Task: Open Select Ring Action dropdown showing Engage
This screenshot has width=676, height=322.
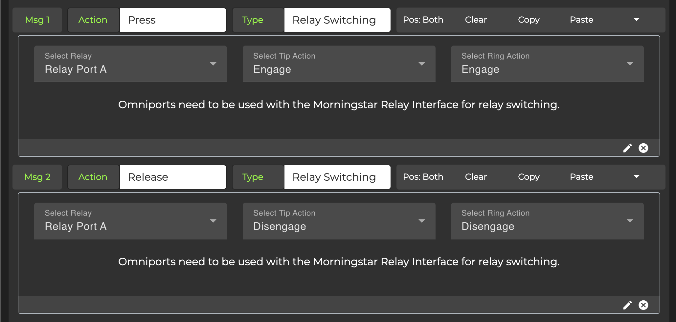Action: [x=547, y=64]
